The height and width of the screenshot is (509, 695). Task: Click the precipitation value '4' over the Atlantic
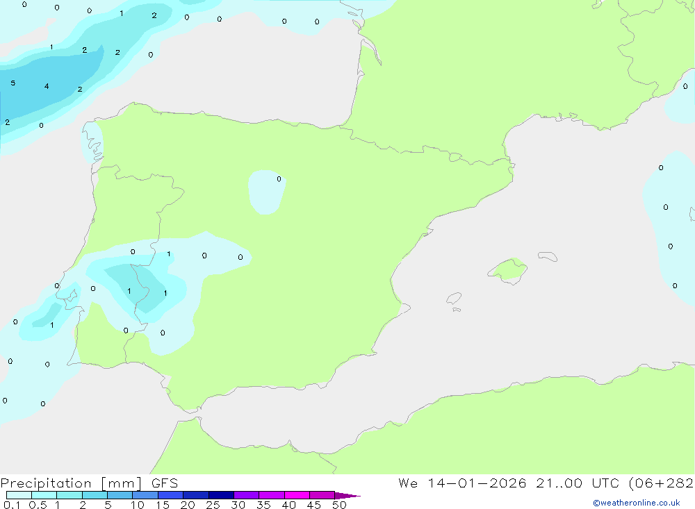click(x=47, y=86)
